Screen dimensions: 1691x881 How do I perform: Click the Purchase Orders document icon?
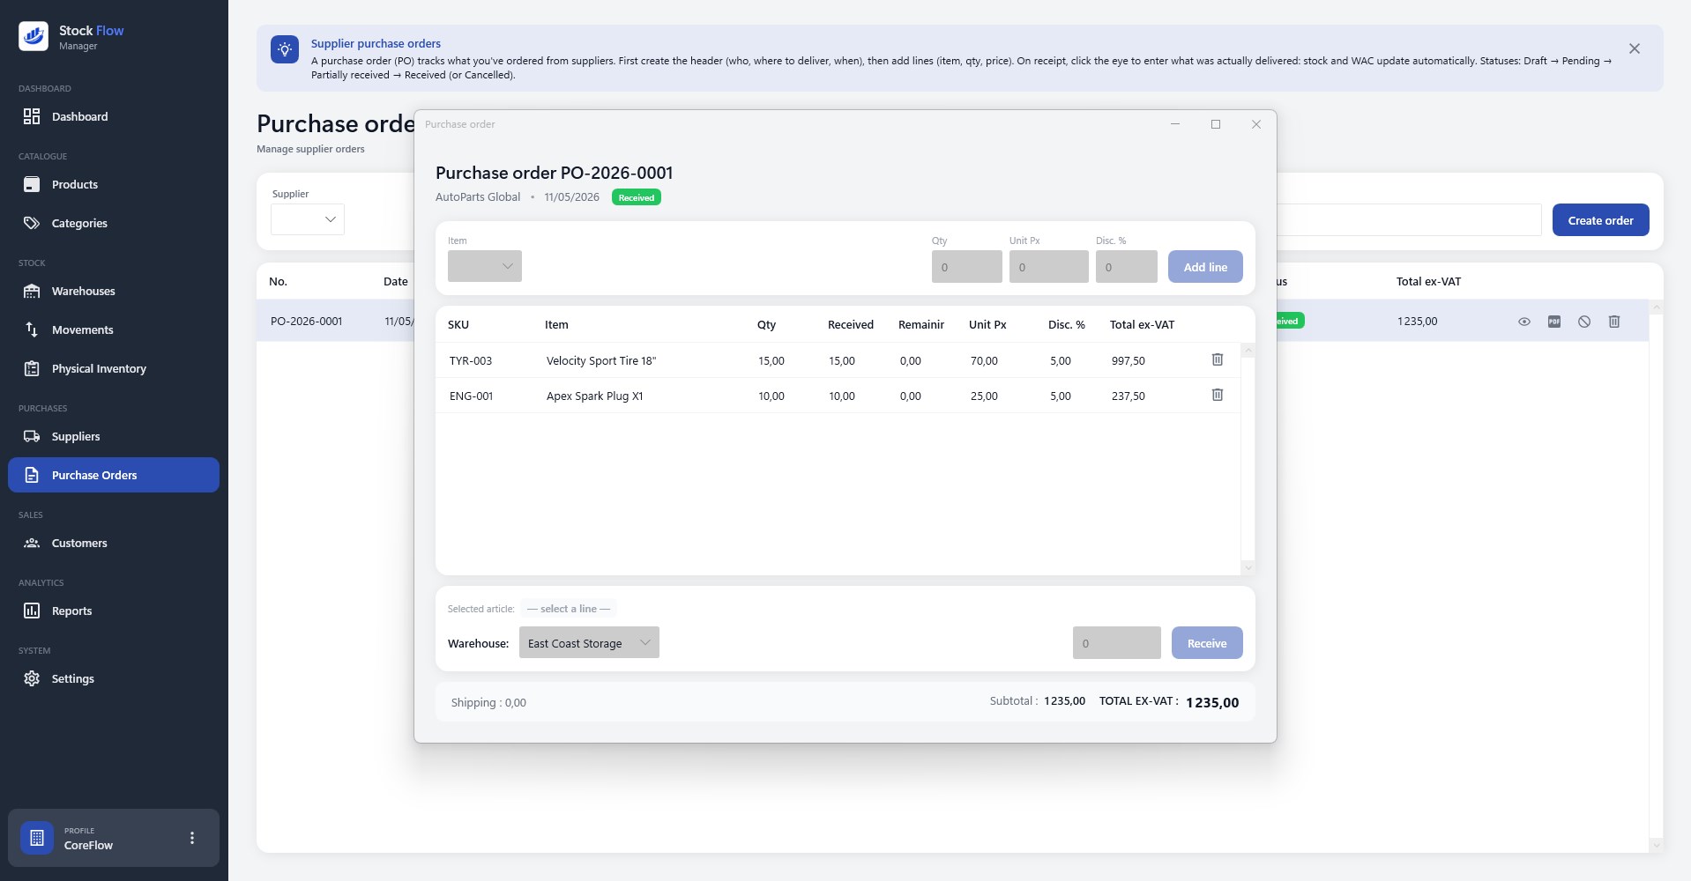[32, 475]
